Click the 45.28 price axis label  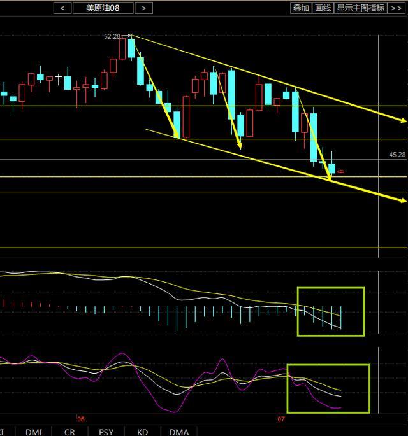[x=397, y=155]
